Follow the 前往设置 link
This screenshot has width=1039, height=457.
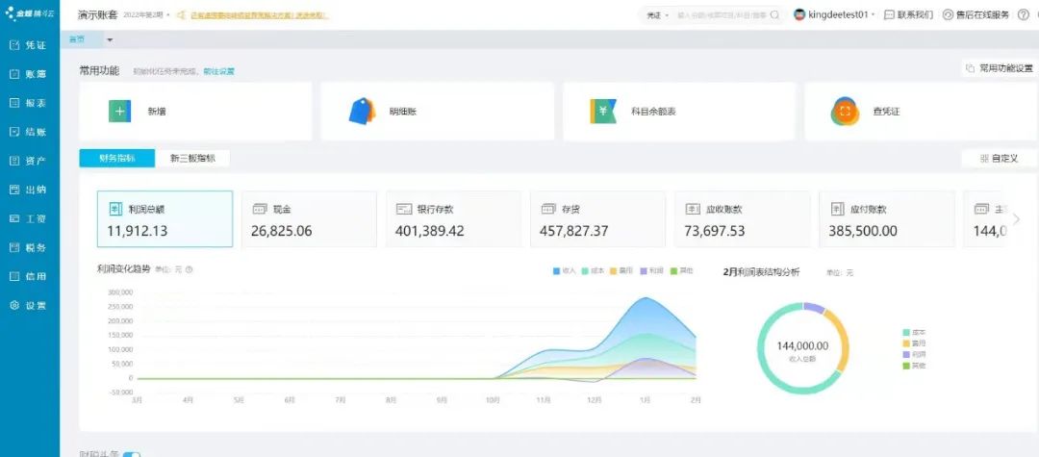(218, 71)
